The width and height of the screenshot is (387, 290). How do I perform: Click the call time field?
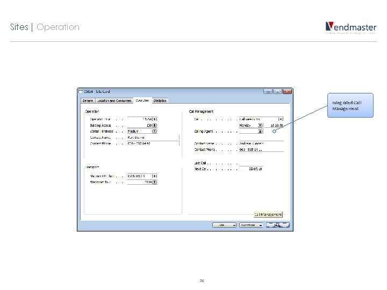pyautogui.click(x=274, y=125)
